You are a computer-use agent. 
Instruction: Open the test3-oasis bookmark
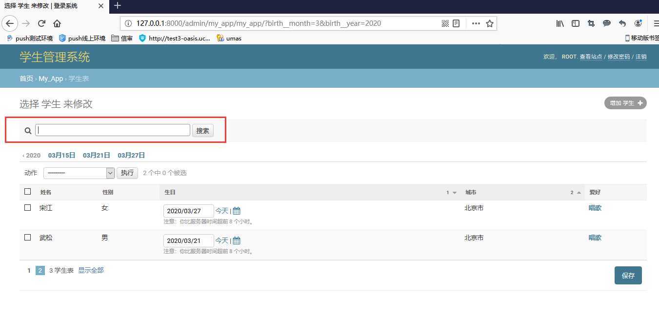click(175, 38)
